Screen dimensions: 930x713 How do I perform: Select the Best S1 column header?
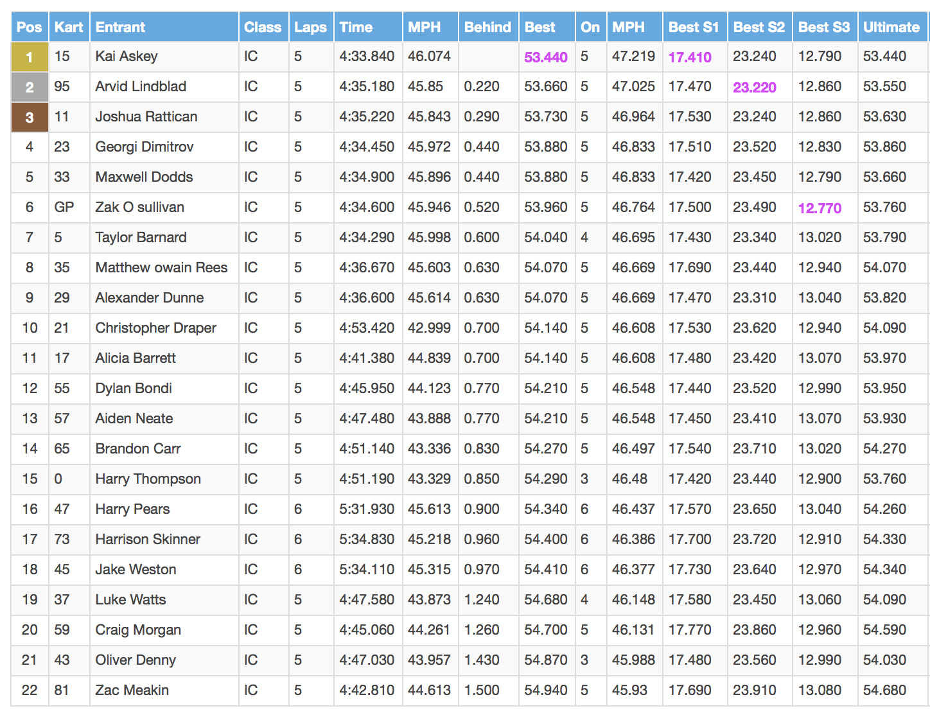(694, 27)
